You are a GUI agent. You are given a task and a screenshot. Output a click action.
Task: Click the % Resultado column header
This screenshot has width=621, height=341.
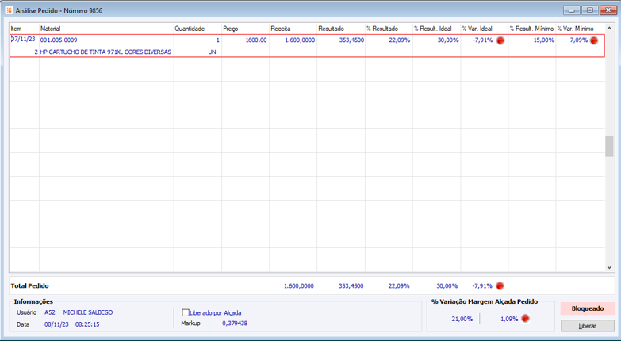(389, 29)
